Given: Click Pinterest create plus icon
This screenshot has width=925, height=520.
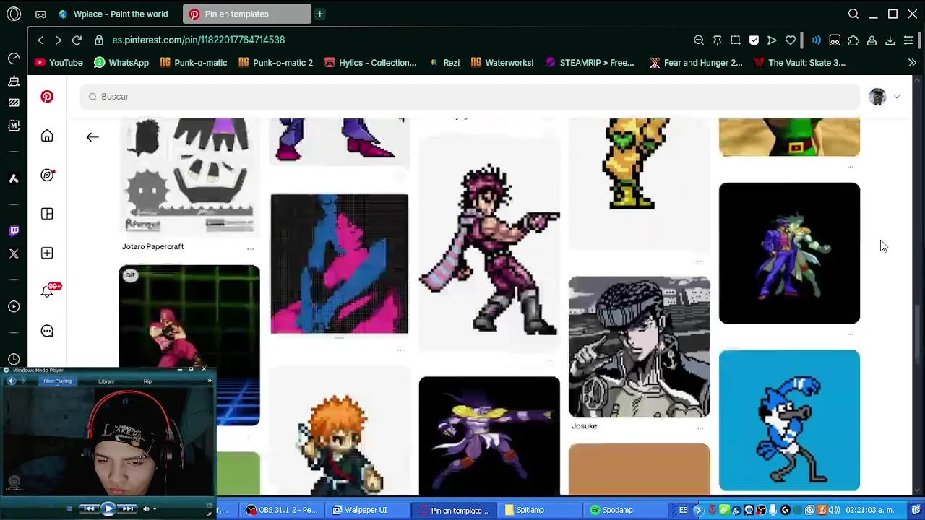Looking at the screenshot, I should (x=47, y=253).
